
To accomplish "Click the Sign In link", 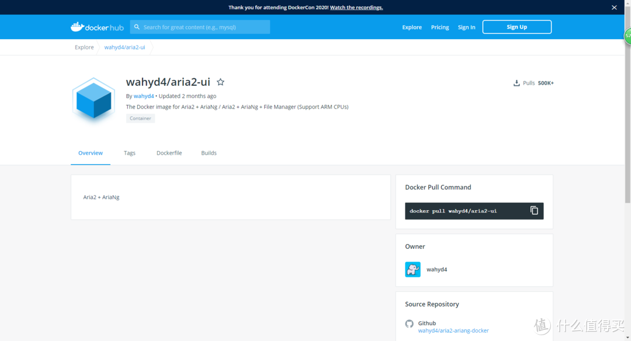I will point(466,27).
